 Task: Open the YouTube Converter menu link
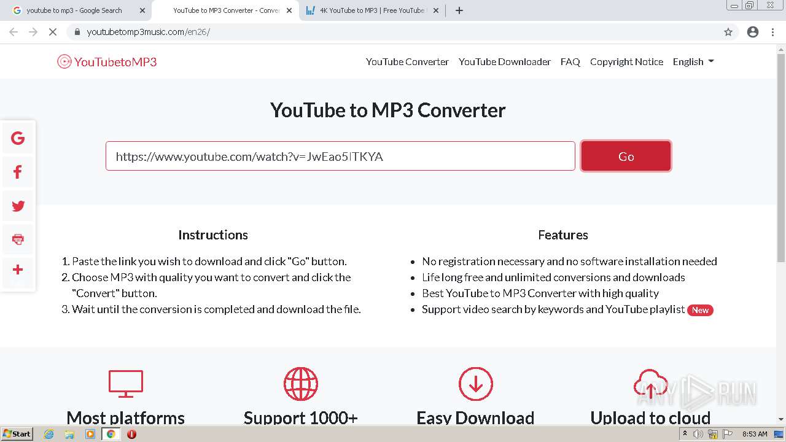click(x=407, y=61)
